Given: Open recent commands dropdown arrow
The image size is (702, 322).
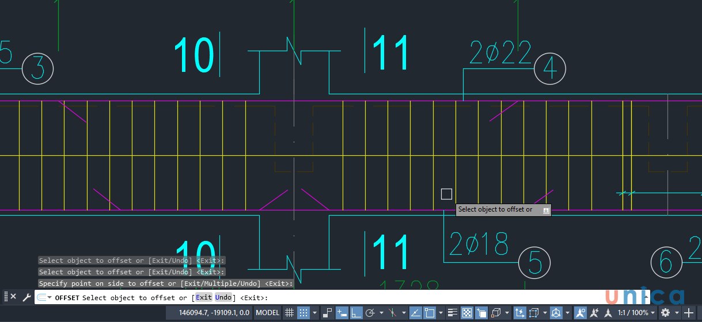Looking at the screenshot, I should (50, 297).
